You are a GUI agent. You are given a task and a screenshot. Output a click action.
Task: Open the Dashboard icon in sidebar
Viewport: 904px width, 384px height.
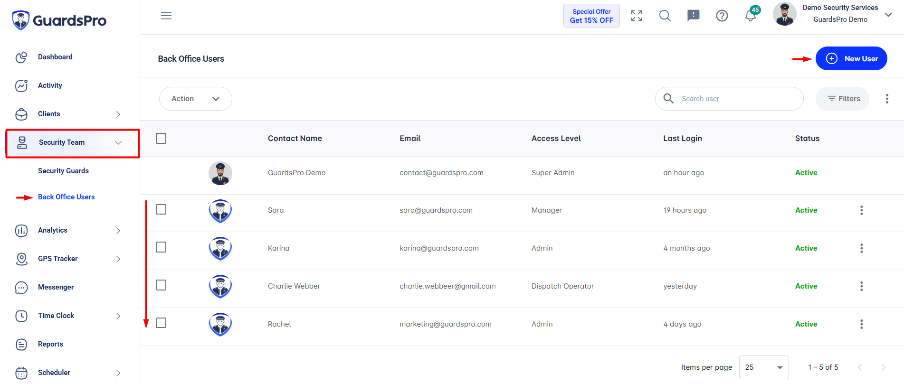[21, 57]
